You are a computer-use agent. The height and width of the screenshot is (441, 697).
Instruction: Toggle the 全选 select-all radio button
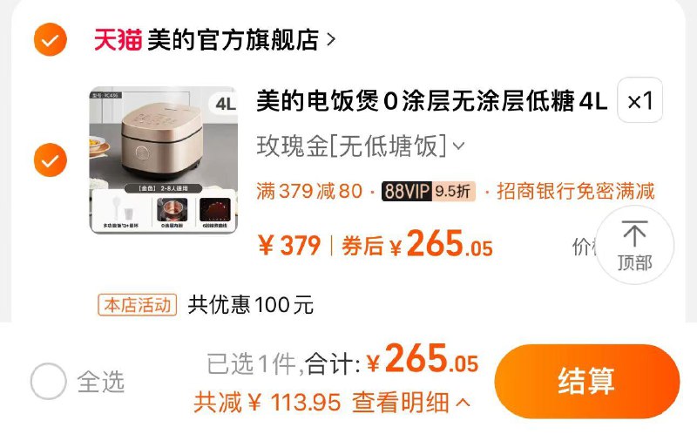[49, 381]
